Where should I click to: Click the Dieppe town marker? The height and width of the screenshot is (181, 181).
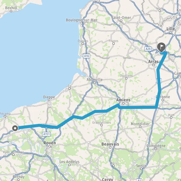[x=49, y=100]
